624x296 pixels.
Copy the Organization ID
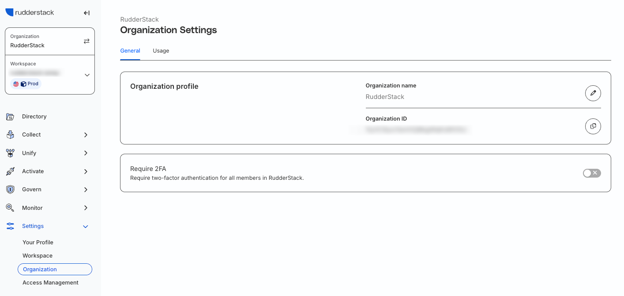(x=593, y=126)
